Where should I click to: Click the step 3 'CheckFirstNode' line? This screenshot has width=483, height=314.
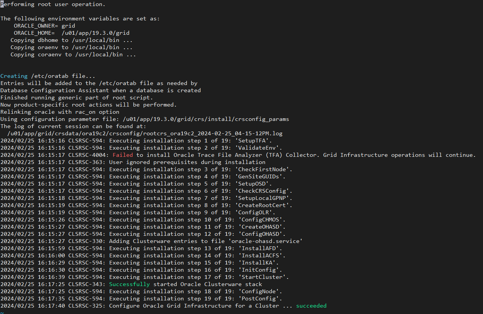click(147, 169)
